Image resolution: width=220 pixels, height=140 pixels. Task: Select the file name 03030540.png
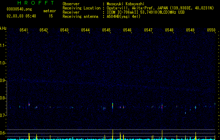[19, 9]
